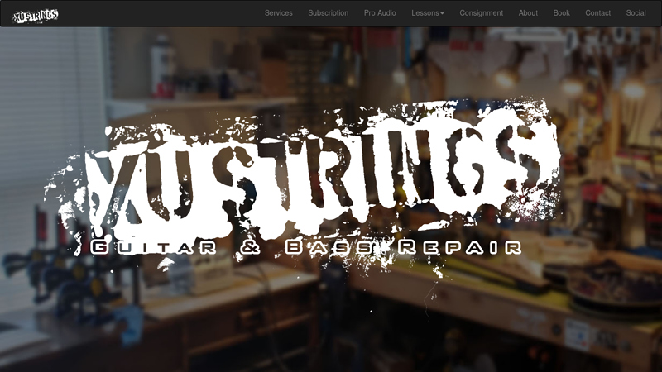Open the Social nav link
Viewport: 662px width, 372px height.
click(x=636, y=13)
